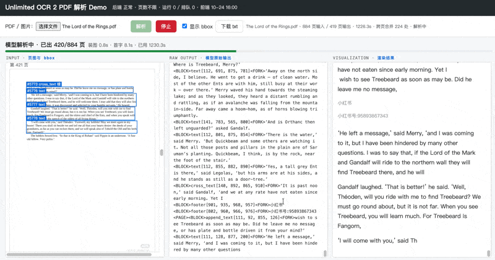Click the INPUT panel vertical scrollbar thumb
Screen dimensions: 495x260
pyautogui.click(x=161, y=152)
